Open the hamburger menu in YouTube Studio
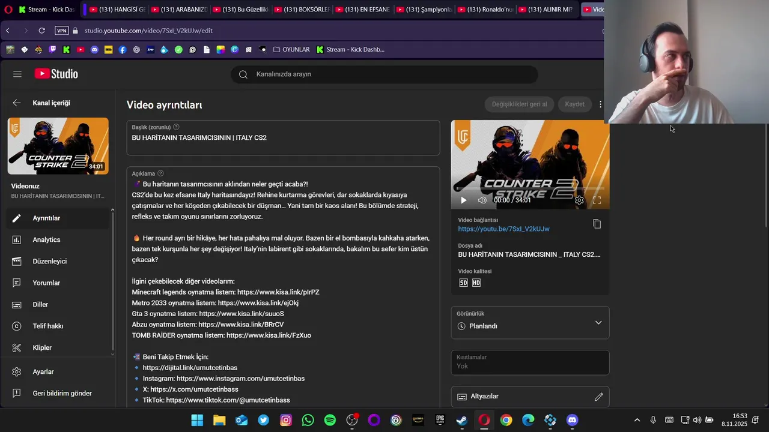The image size is (769, 432). [17, 74]
